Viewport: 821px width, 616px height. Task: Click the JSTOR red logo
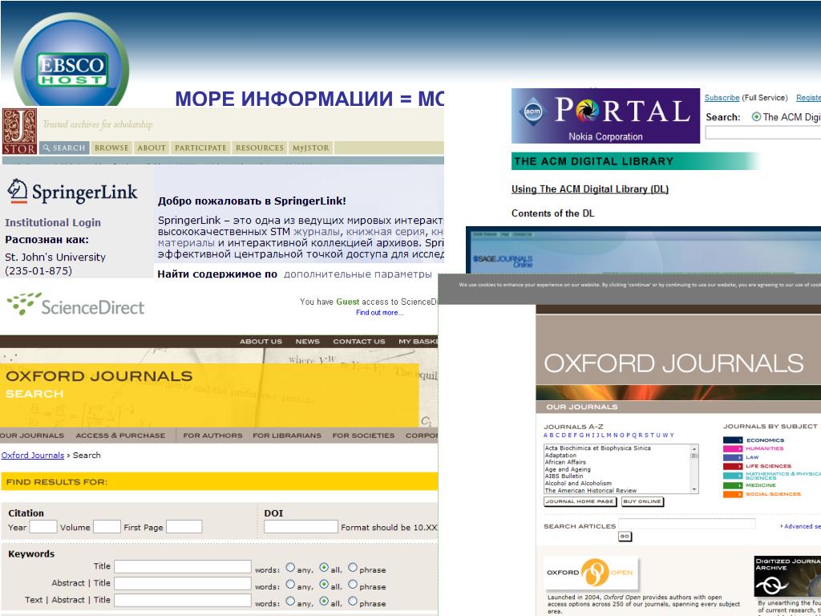(x=19, y=132)
